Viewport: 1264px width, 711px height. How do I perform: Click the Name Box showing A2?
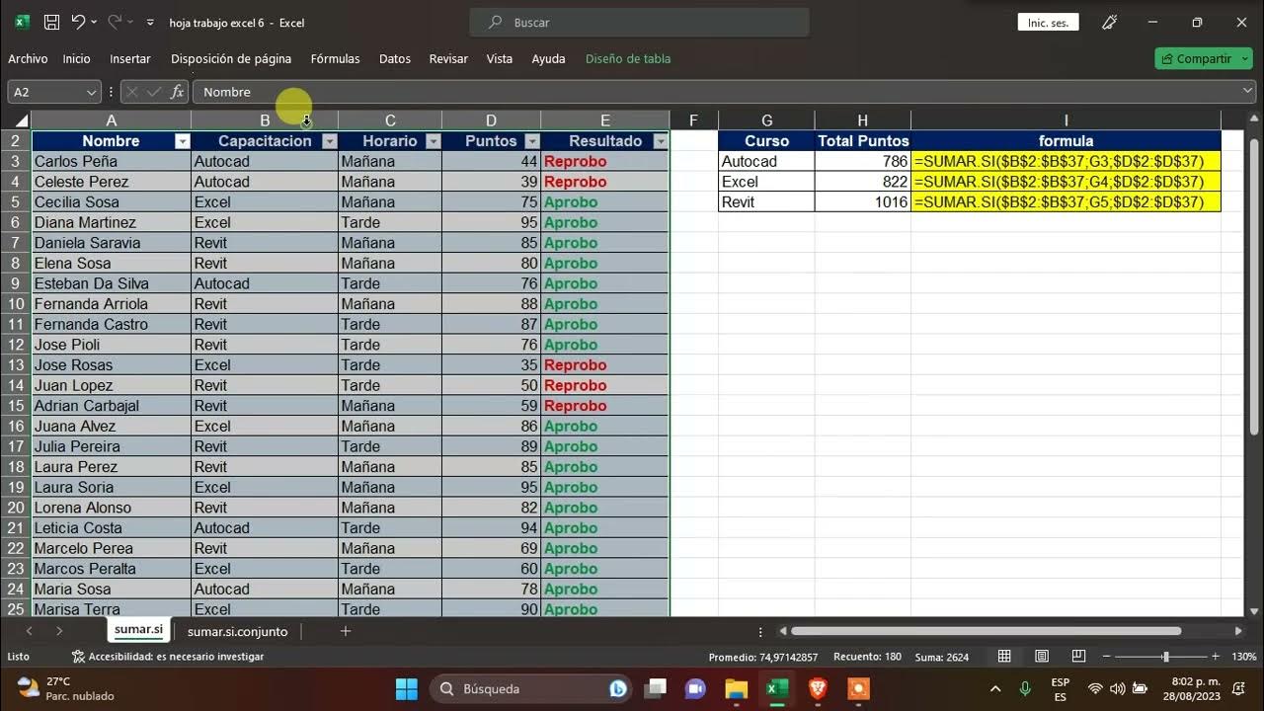pyautogui.click(x=45, y=92)
